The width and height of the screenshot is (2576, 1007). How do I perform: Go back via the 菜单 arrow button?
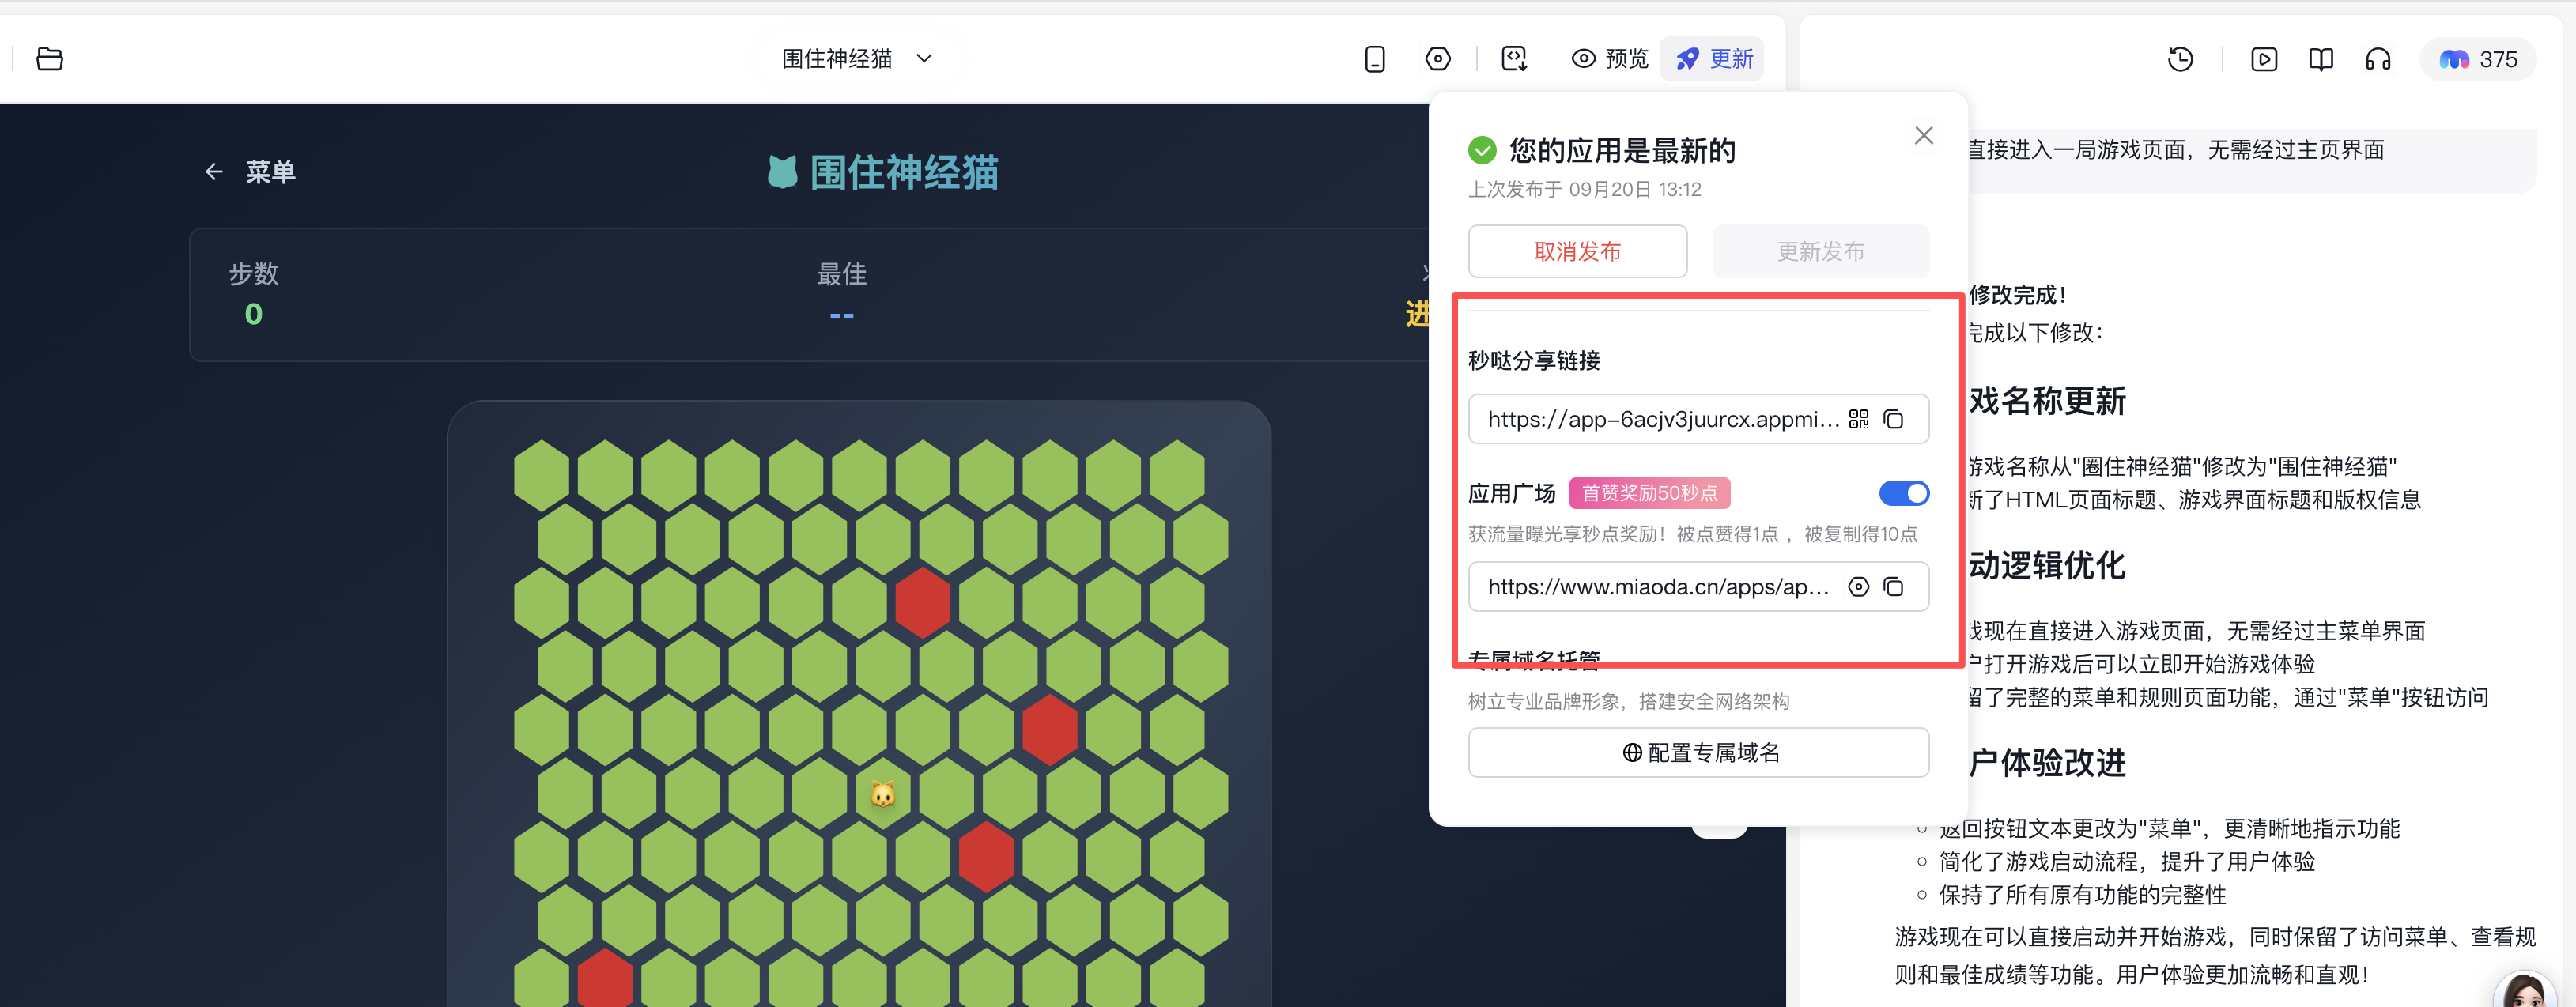point(249,172)
